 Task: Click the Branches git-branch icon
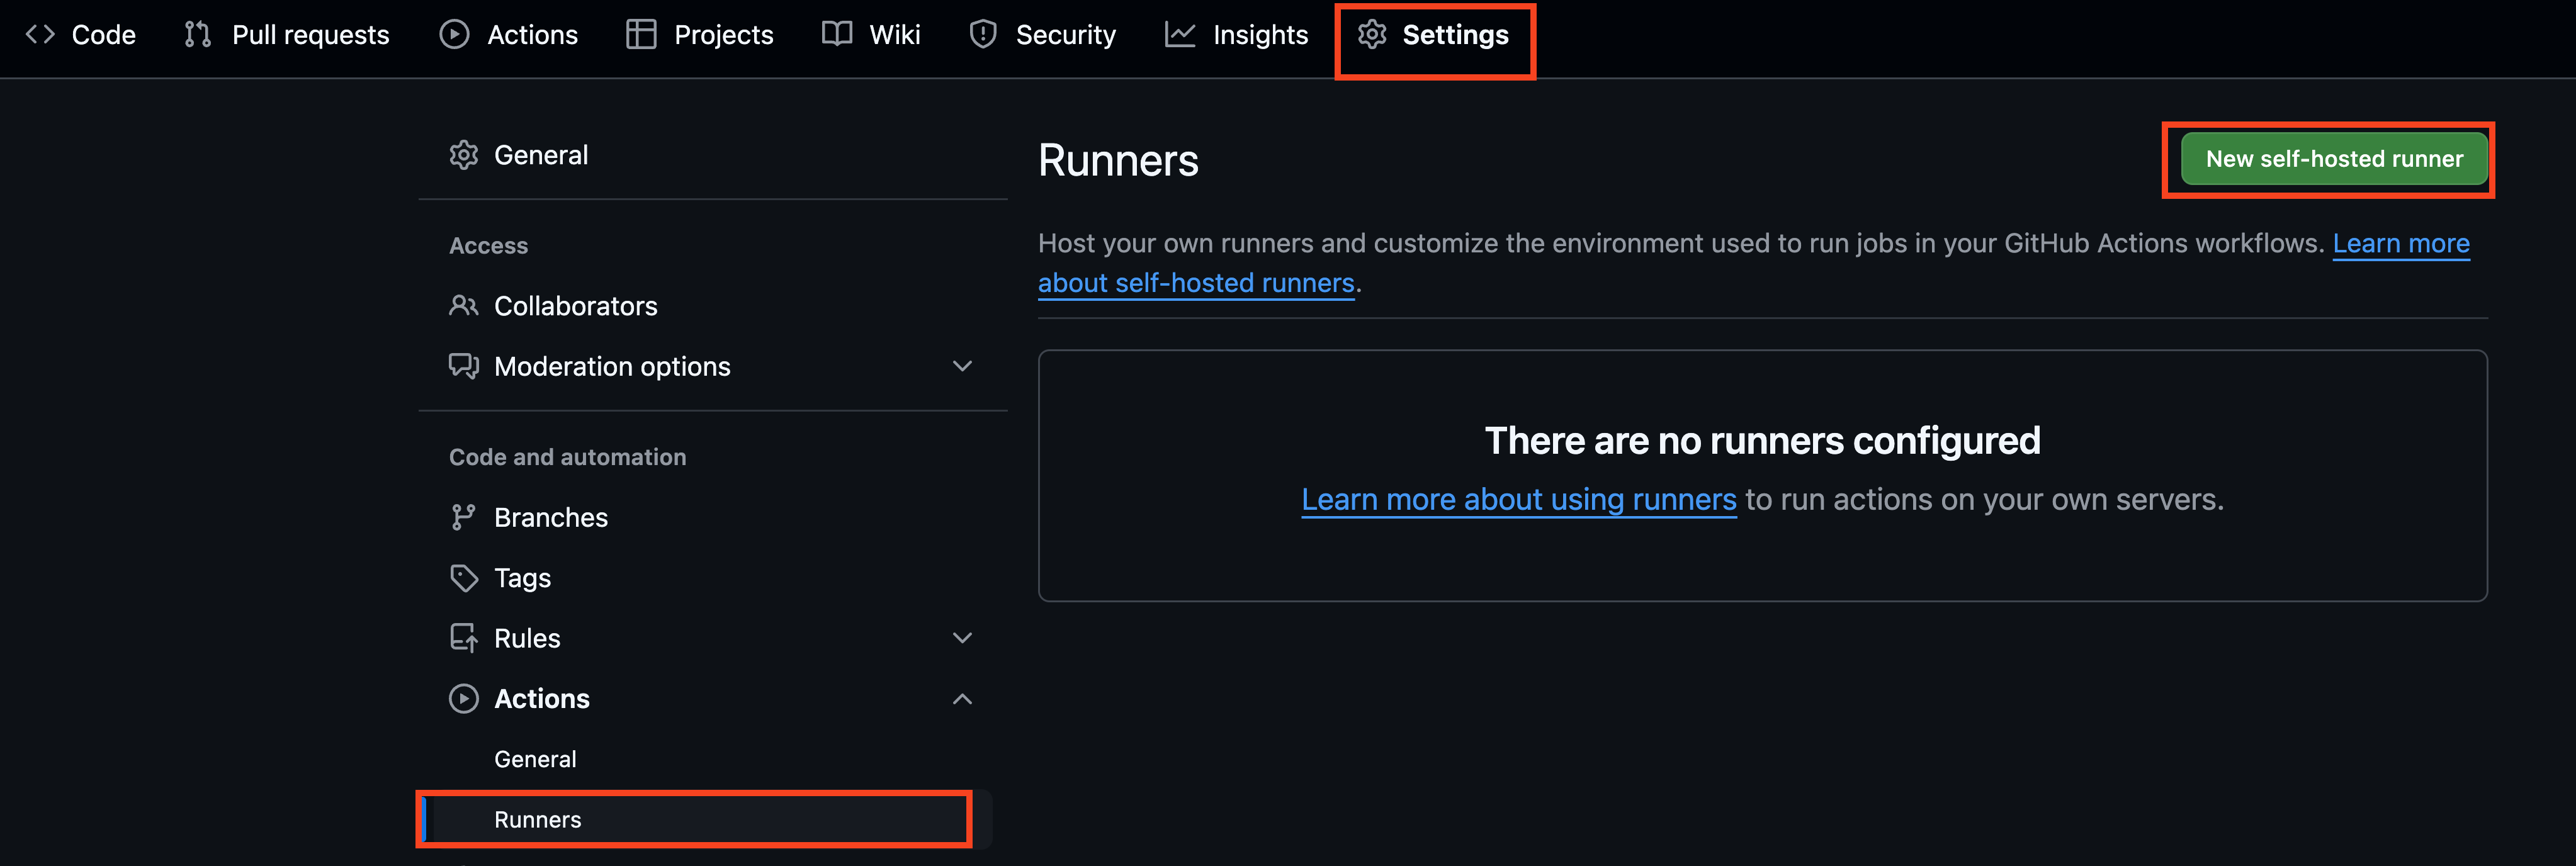coord(463,517)
